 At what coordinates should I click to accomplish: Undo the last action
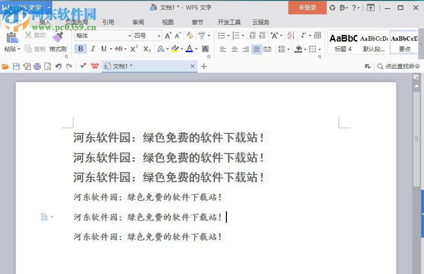59,66
